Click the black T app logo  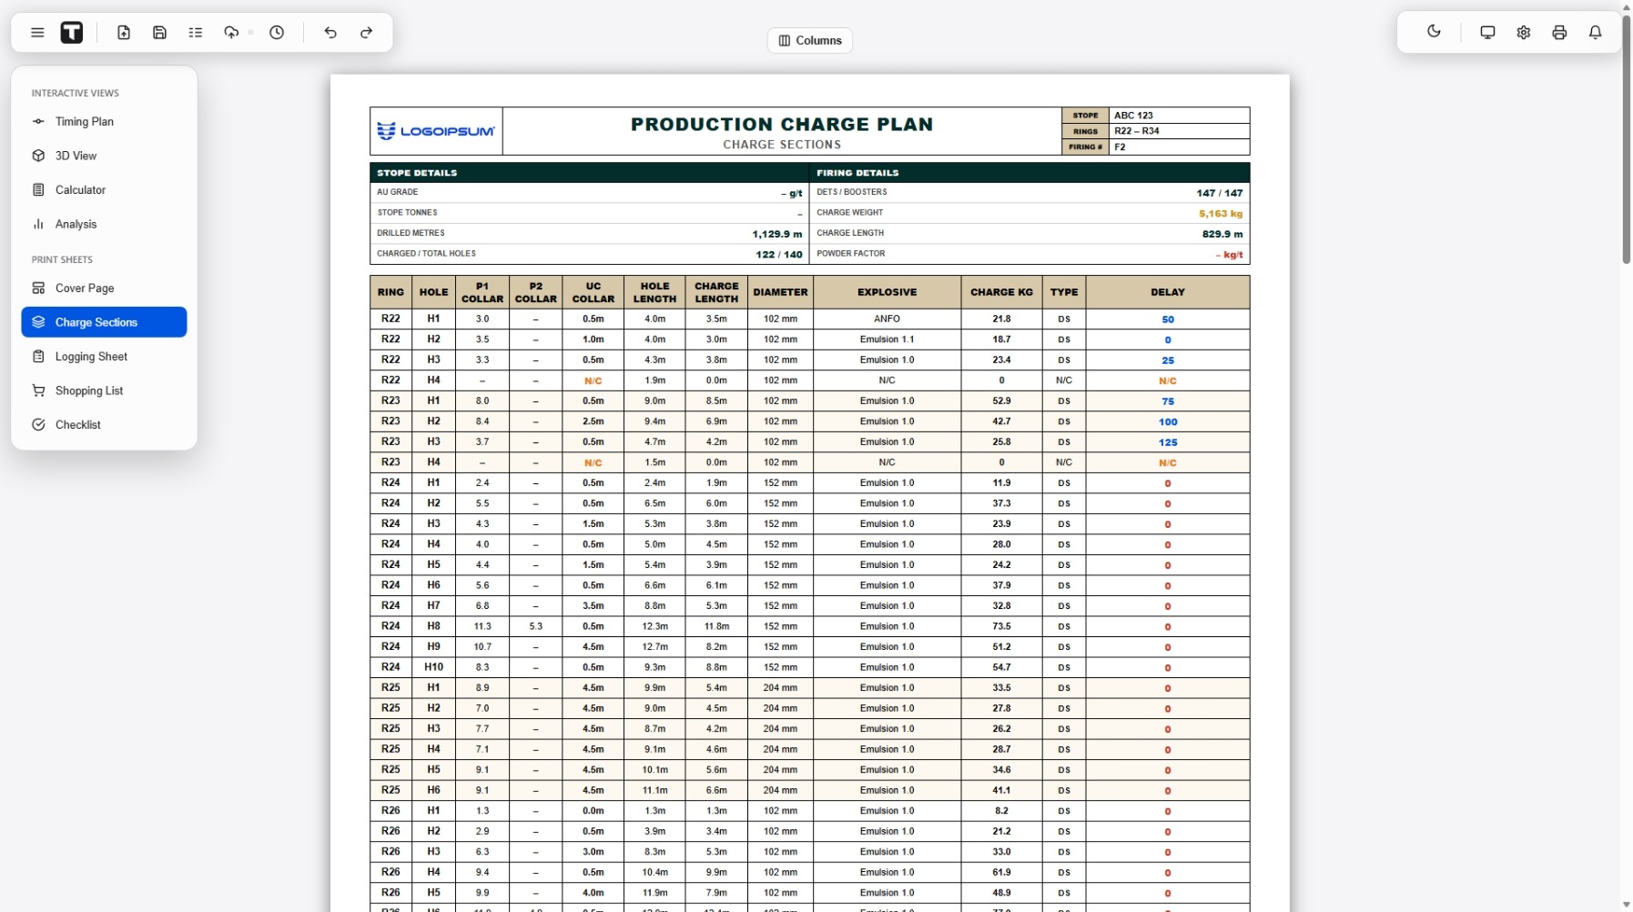tap(72, 33)
